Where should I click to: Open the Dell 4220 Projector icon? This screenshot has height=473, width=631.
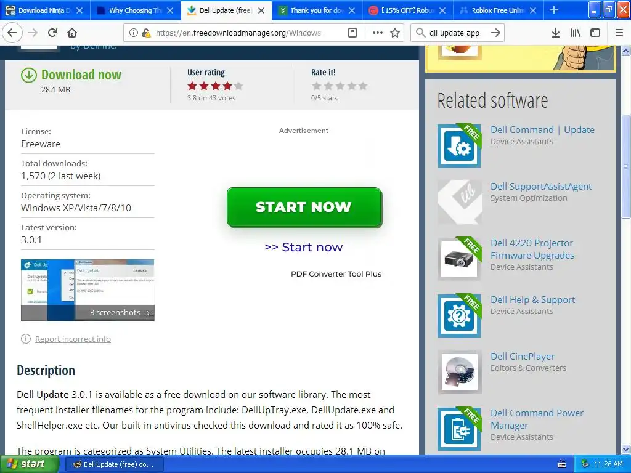459,259
